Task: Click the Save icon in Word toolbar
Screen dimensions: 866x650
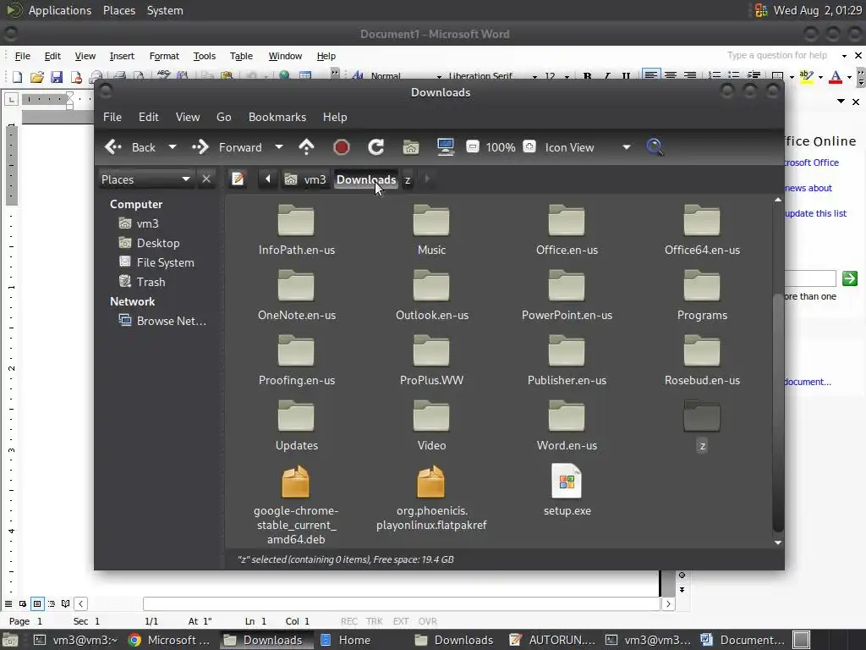Action: coord(57,77)
